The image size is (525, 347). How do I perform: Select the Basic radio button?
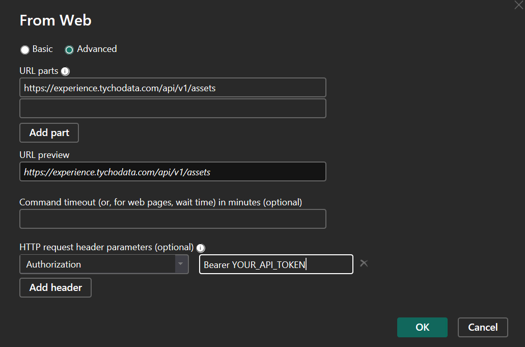24,49
